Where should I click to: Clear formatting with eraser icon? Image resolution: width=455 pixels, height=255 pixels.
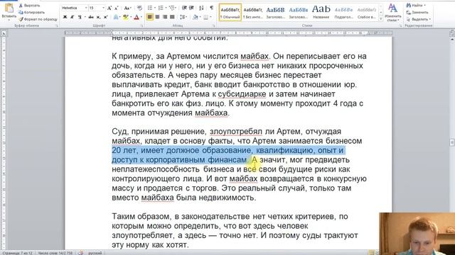[x=139, y=8]
